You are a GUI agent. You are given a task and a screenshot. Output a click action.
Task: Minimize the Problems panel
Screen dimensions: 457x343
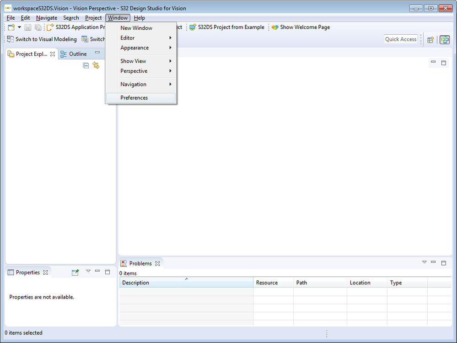tap(433, 262)
